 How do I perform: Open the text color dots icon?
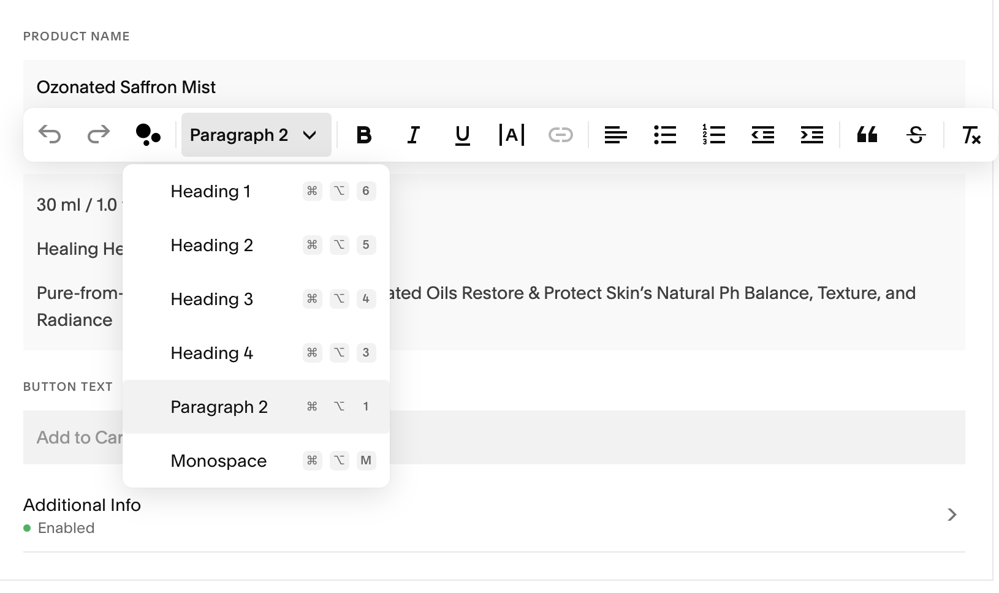(x=148, y=134)
